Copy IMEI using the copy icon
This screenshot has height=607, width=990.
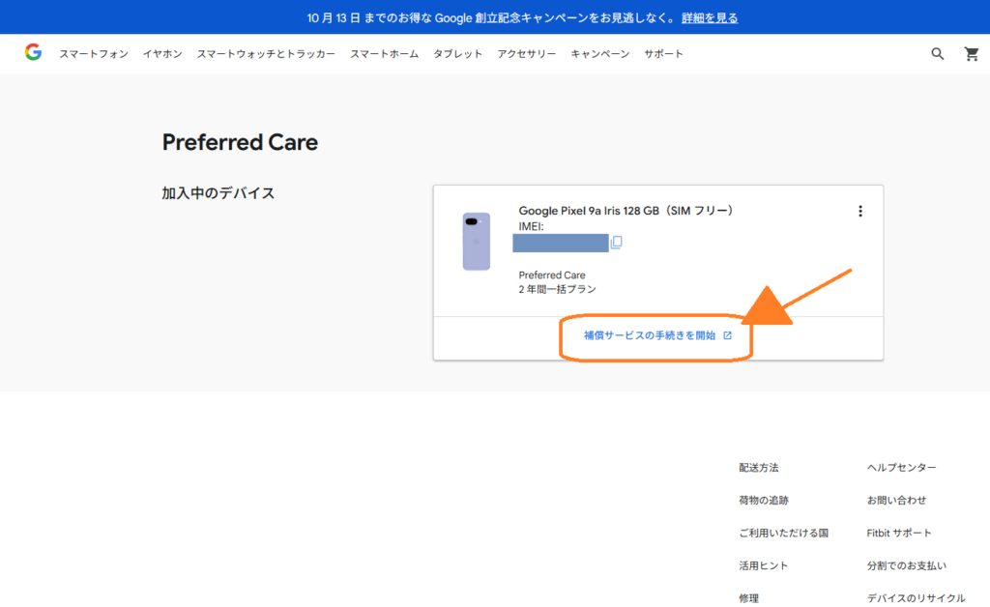(x=616, y=243)
